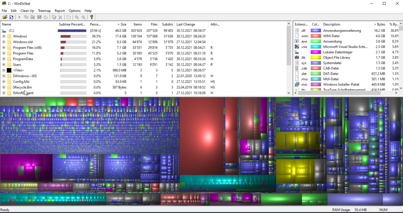Viewport: 403px width, 213px height.
Task: Click the .msi file type icon
Action: tap(297, 84)
